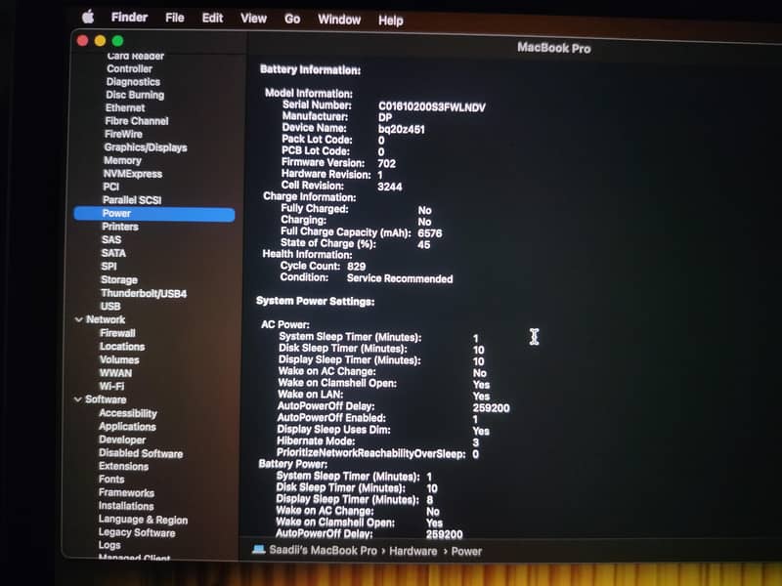
Task: Click the device name bq20z451
Action: point(402,130)
